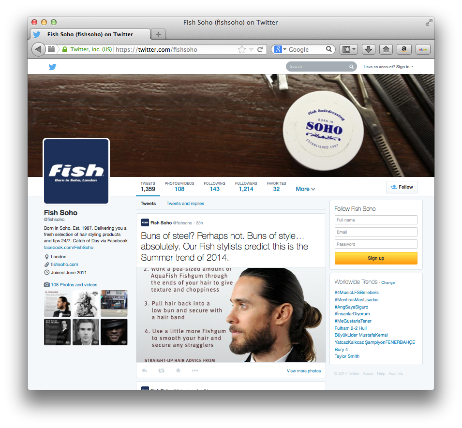Click the Full name input field
This screenshot has width=462, height=428.
376,220
